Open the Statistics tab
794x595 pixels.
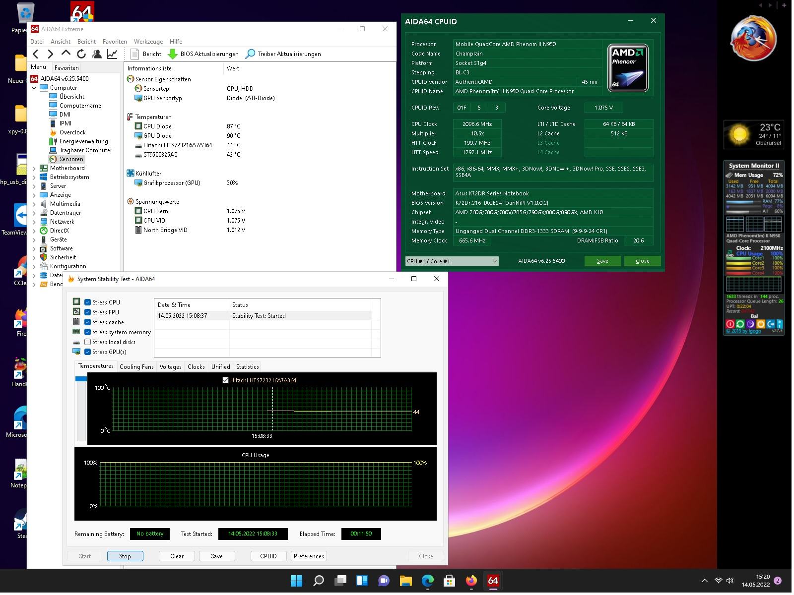(248, 367)
